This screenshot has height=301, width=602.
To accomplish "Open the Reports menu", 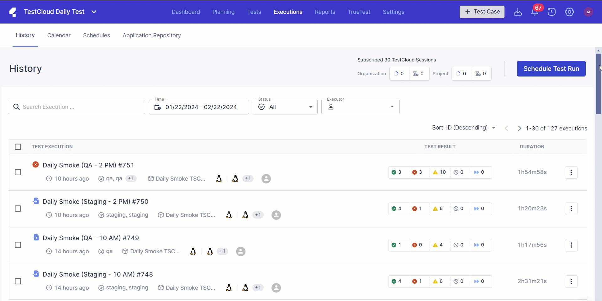I will [x=325, y=12].
